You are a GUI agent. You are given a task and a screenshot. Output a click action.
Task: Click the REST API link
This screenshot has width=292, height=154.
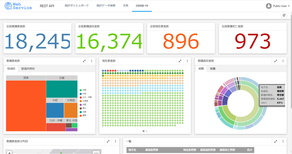coord(47,6)
